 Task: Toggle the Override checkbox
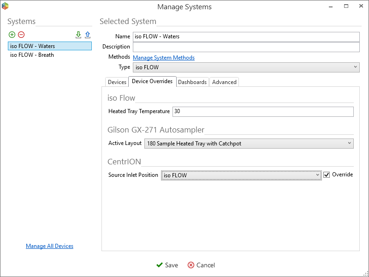click(x=327, y=175)
